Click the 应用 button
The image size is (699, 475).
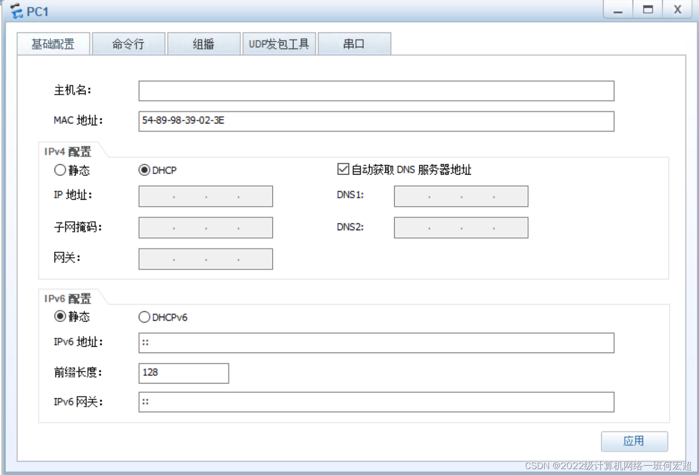point(634,441)
